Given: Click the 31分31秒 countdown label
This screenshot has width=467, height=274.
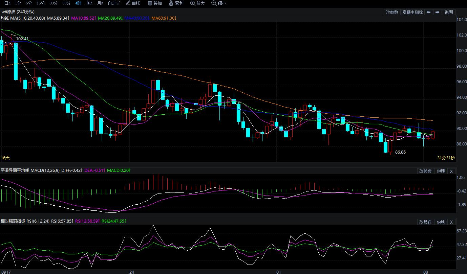Looking at the screenshot, I should coord(446,158).
